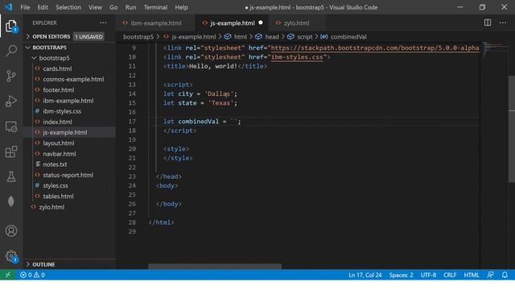Follow the stackpath bootstrapcdn stylesheet link
The image size is (515, 290).
pos(375,48)
